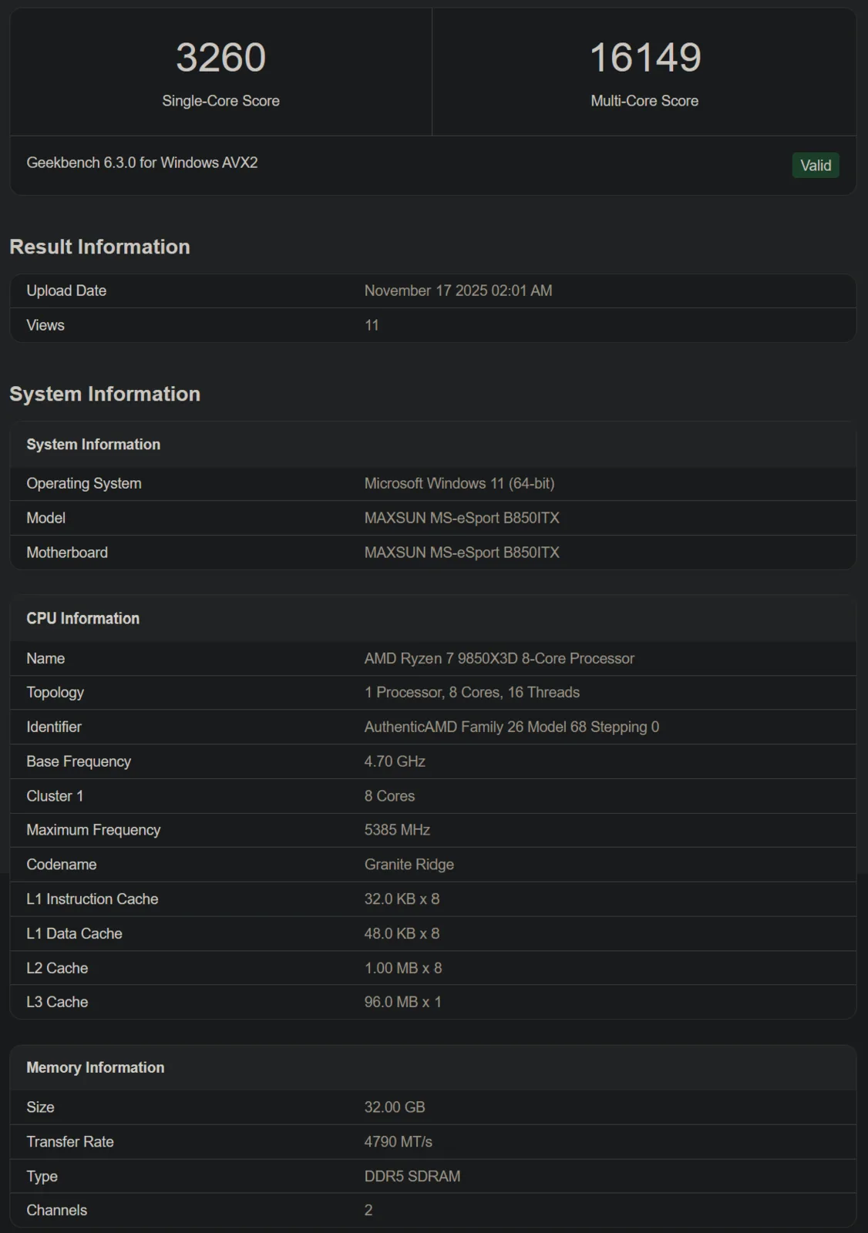Click the AMD Ryzen 7 9850X3D processor name

pyautogui.click(x=499, y=658)
